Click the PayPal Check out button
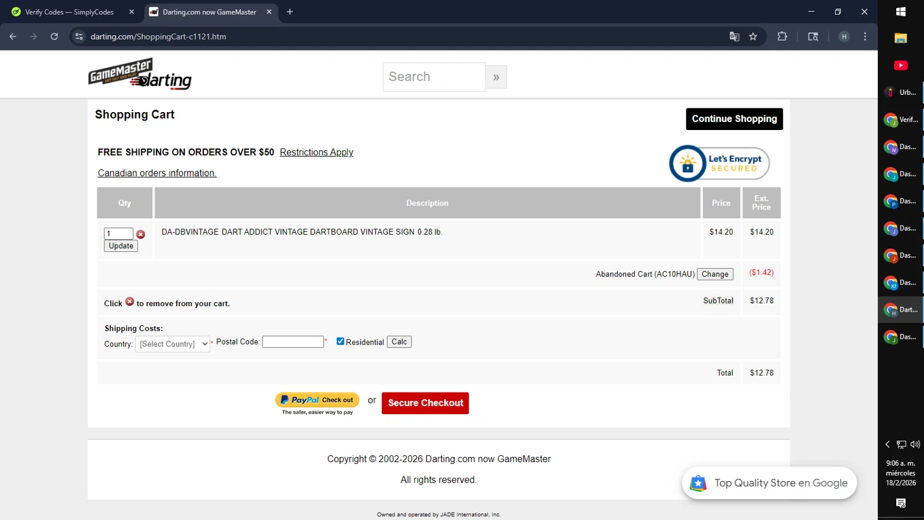The height and width of the screenshot is (520, 924). coord(317,400)
